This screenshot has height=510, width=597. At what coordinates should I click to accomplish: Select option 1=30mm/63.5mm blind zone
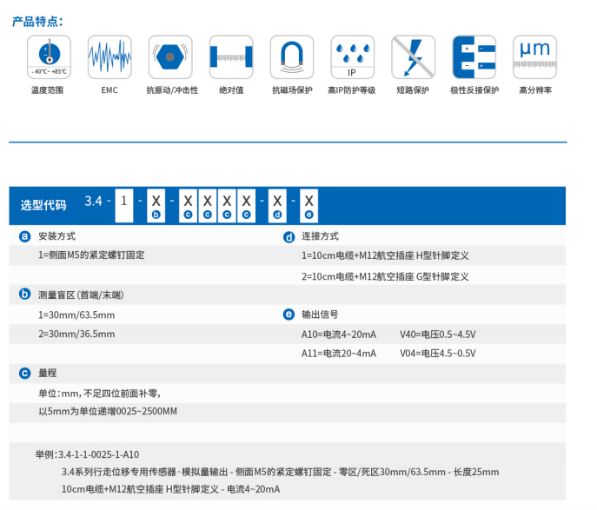[76, 315]
